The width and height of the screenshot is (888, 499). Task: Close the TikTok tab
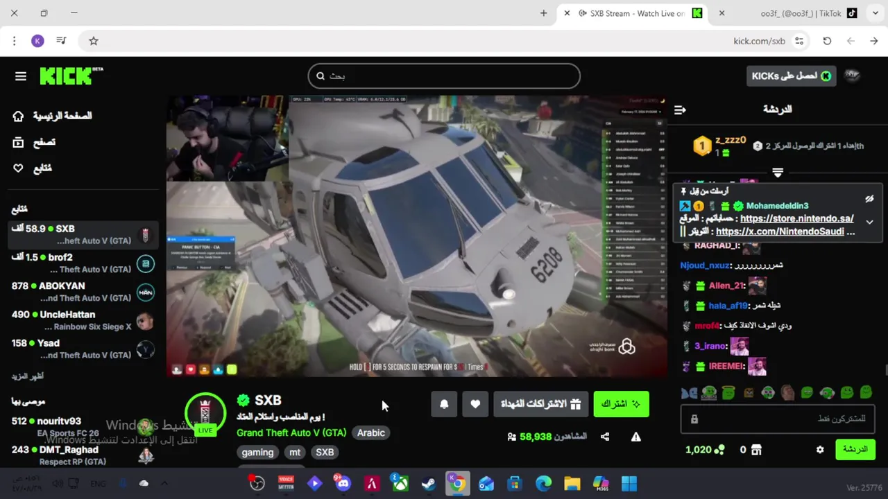(721, 13)
